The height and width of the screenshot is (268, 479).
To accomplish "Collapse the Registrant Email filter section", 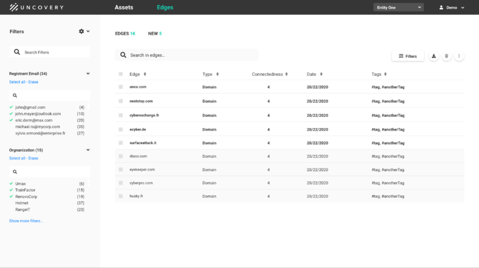I will click(88, 73).
